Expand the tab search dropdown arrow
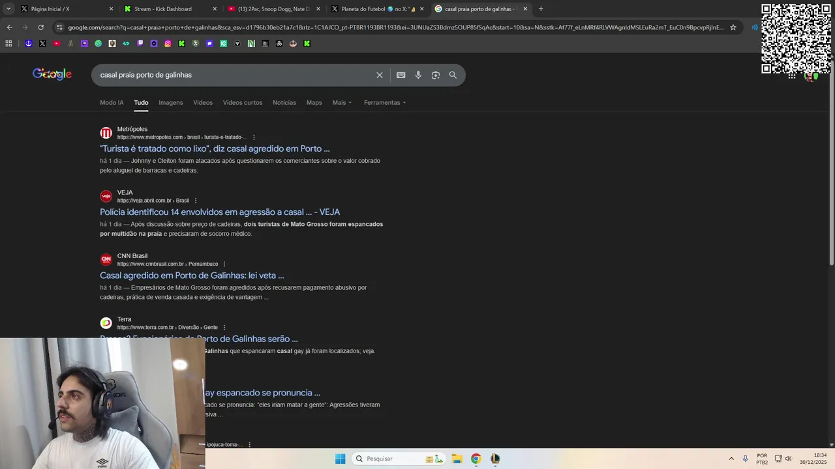 pyautogui.click(x=8, y=9)
